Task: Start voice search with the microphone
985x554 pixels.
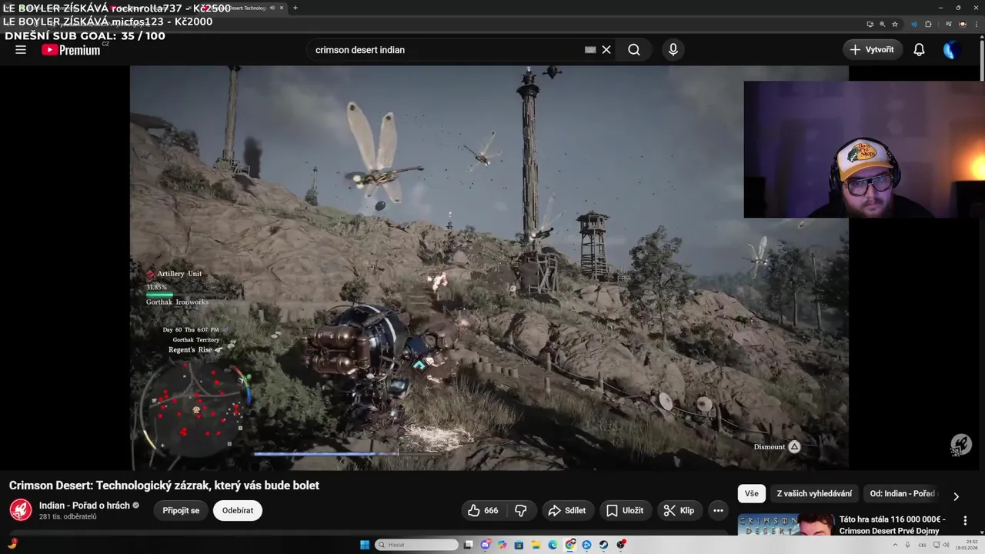Action: pyautogui.click(x=673, y=49)
